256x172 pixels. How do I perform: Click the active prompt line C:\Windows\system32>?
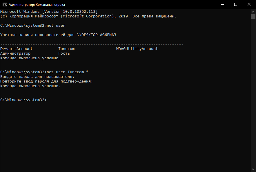point(23,100)
